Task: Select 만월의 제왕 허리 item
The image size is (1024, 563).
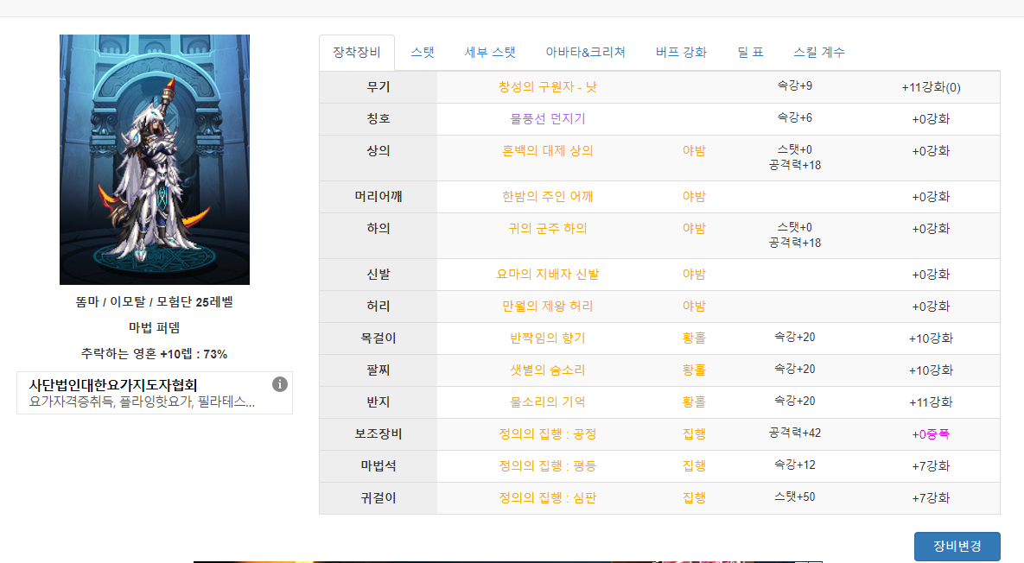Action: pyautogui.click(x=547, y=306)
